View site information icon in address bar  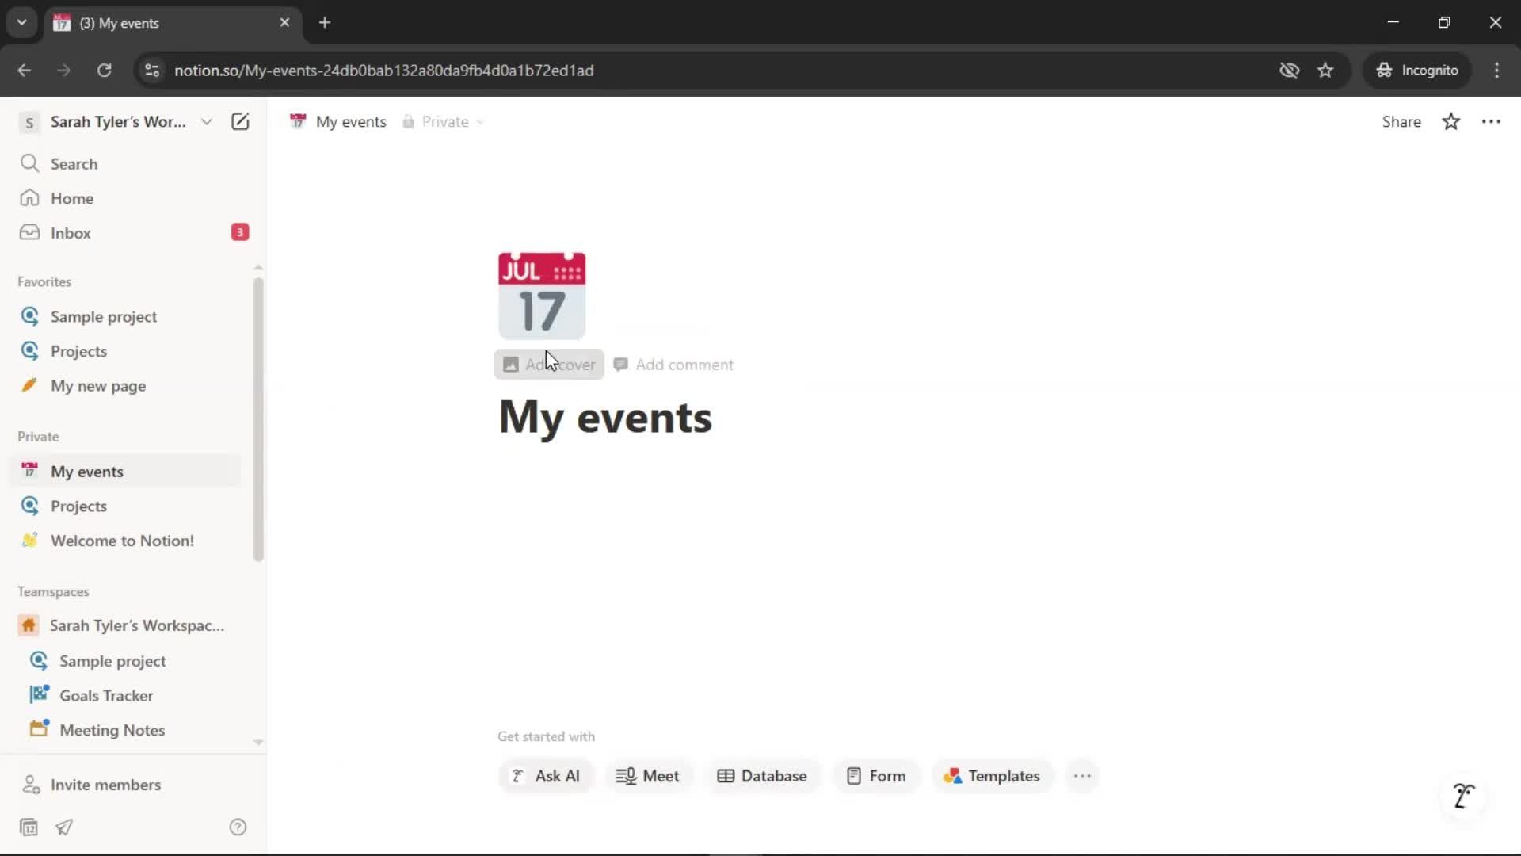point(152,70)
